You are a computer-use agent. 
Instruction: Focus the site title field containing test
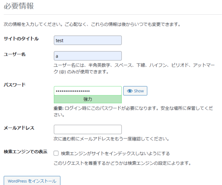click(88, 40)
